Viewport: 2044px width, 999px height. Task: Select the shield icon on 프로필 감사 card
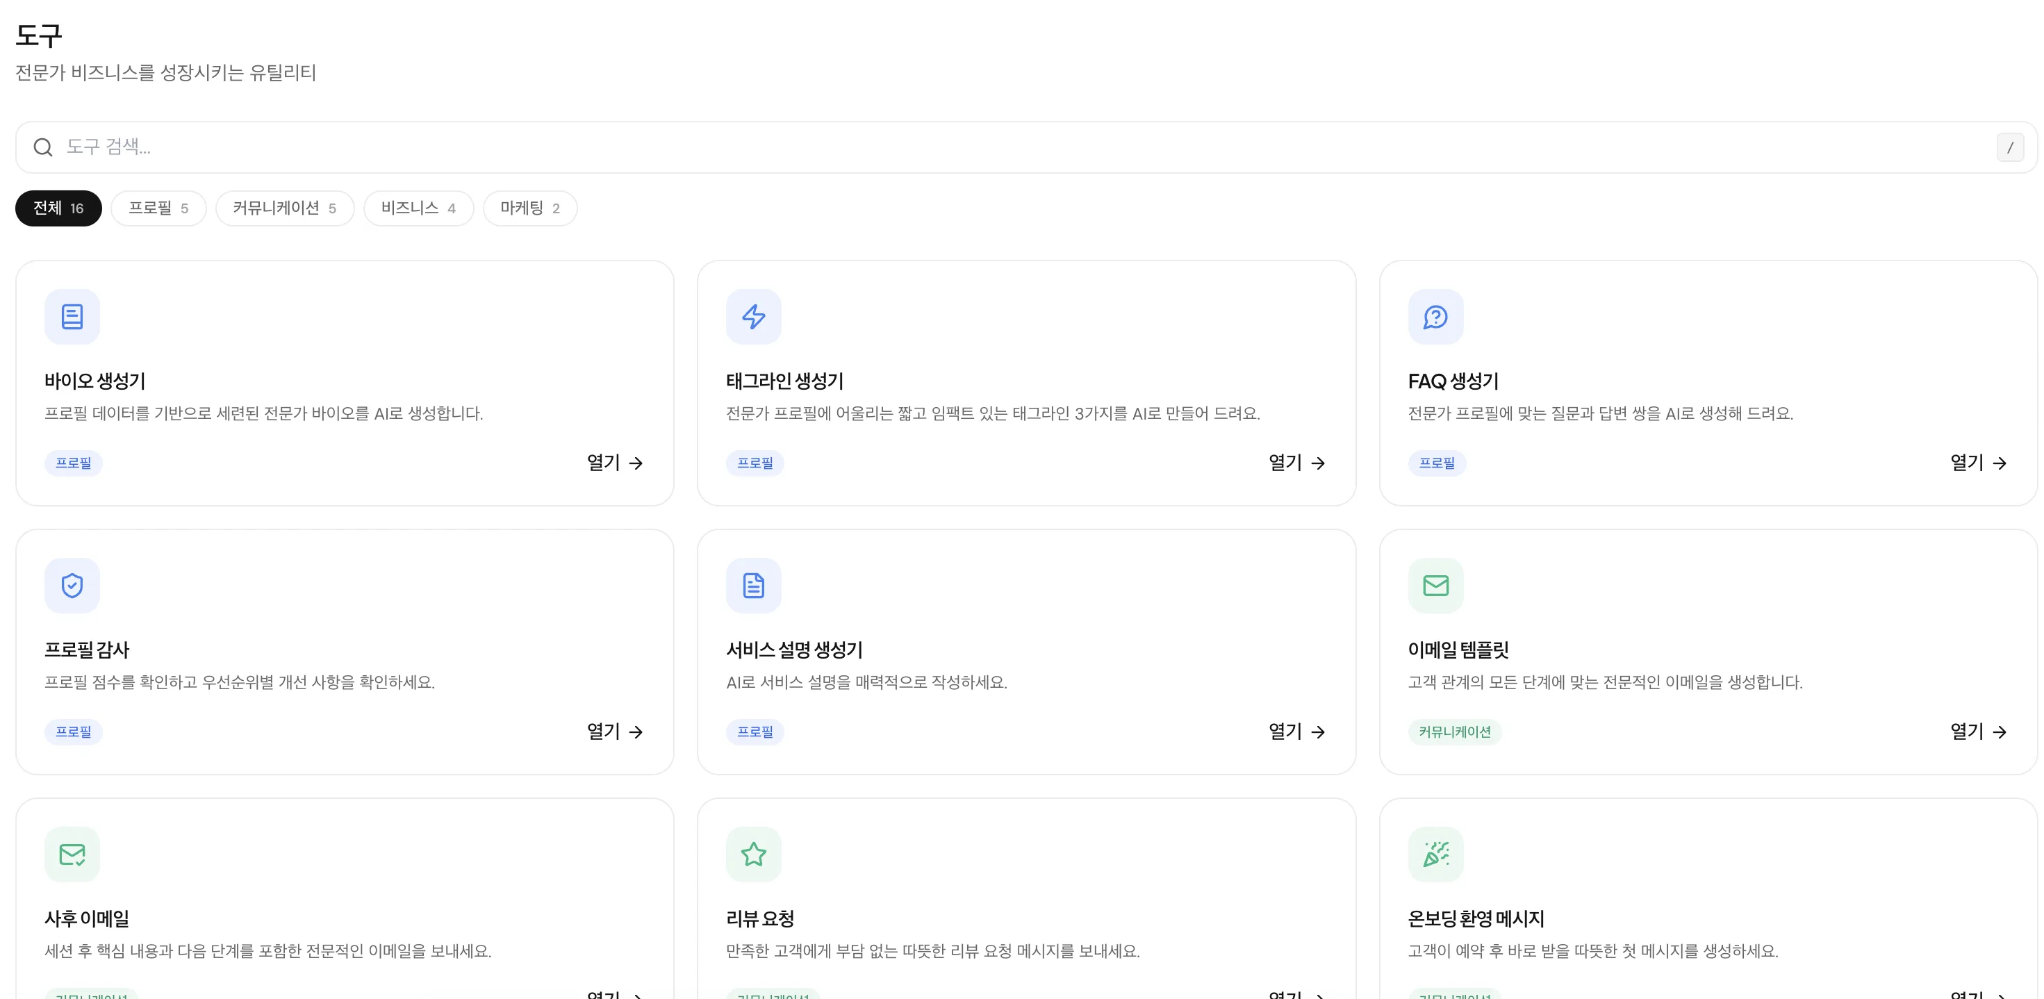point(72,585)
